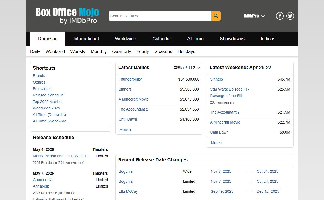Open Until Dawn in Latest Weekend

tap(219, 132)
